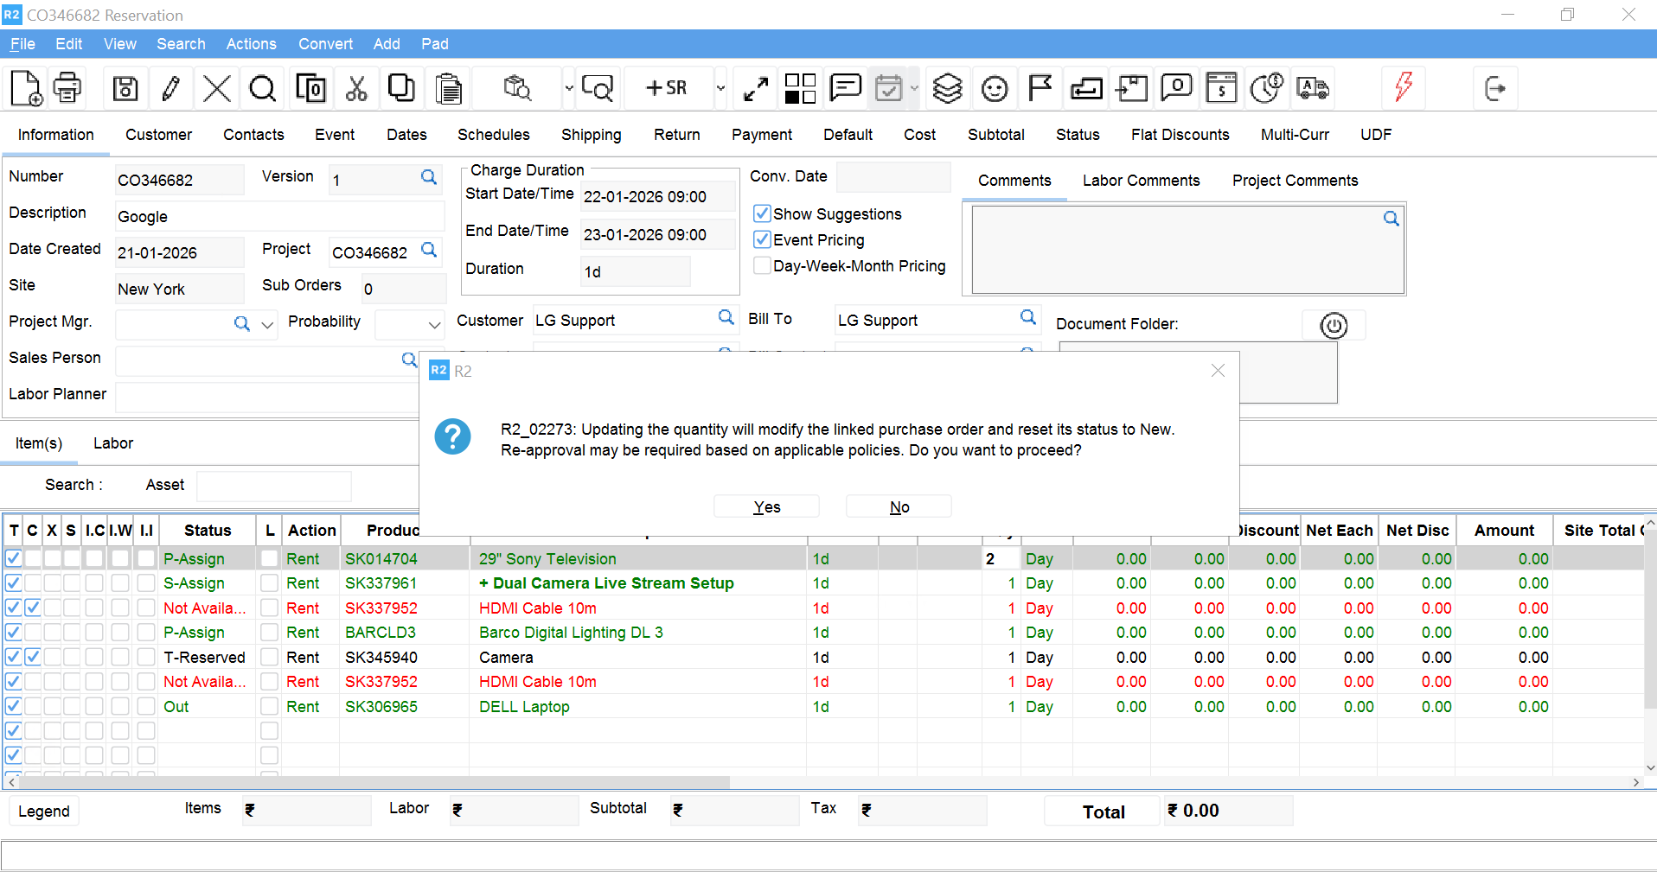Expand the Probability dropdown

(434, 325)
